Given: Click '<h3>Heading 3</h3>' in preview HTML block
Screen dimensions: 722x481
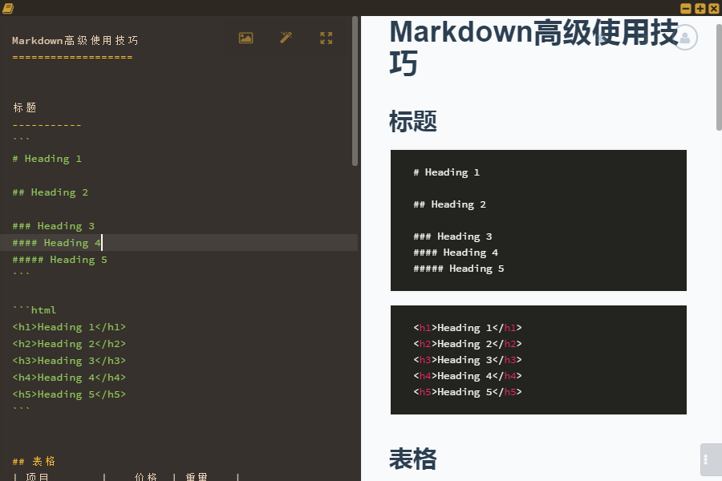Looking at the screenshot, I should pos(468,360).
